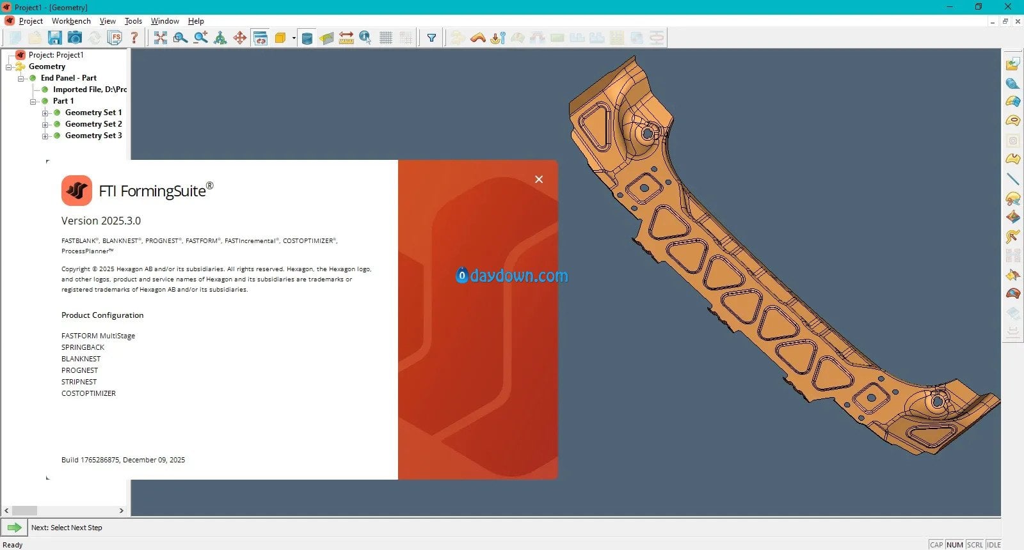Click the green Next step arrow button
This screenshot has width=1024, height=550.
pos(14,528)
